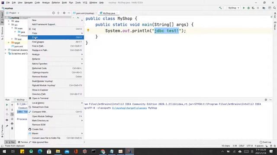Open the New submenu
The image size is (277, 155).
pyautogui.click(x=56, y=20)
